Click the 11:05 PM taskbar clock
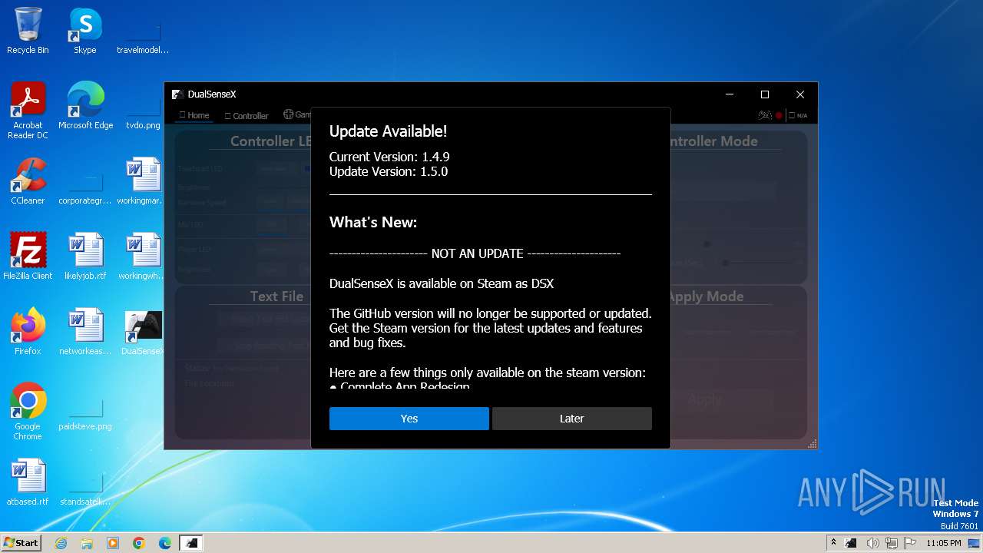The height and width of the screenshot is (553, 983). 944,543
